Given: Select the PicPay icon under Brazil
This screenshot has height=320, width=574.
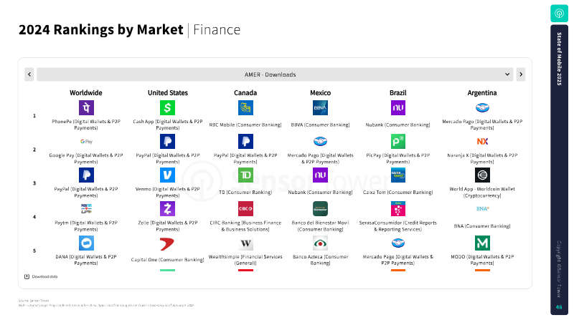Looking at the screenshot, I should point(398,141).
